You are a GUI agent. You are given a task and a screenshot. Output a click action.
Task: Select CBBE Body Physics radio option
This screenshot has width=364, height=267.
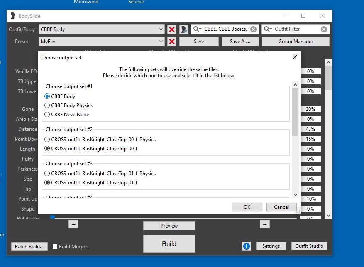pyautogui.click(x=47, y=105)
